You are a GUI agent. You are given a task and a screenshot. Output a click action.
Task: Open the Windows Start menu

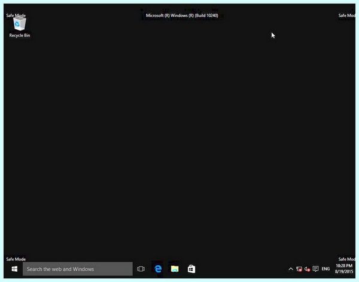pos(14,269)
